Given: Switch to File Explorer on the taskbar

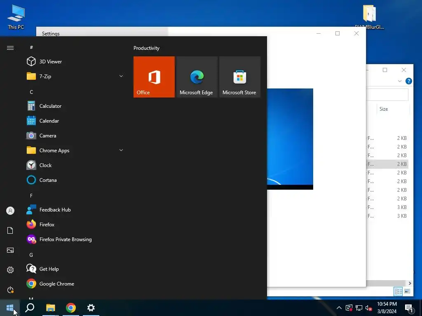Looking at the screenshot, I should [x=50, y=308].
